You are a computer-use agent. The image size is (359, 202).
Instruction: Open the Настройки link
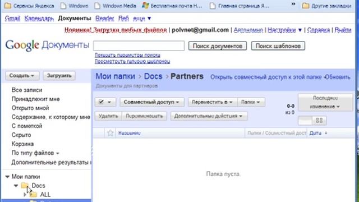pos(282,30)
